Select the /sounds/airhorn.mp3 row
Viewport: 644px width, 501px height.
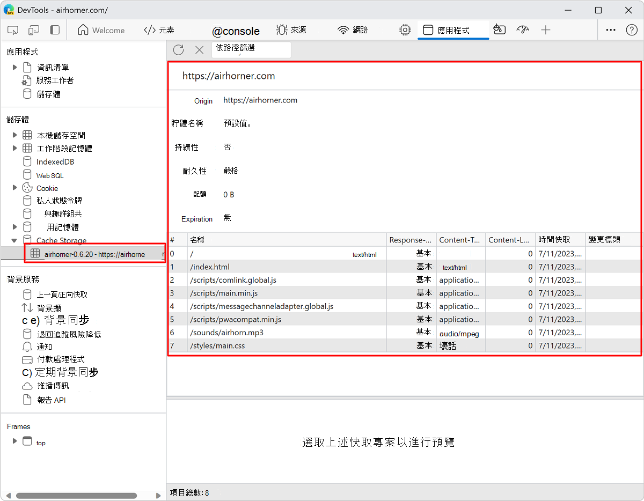click(404, 333)
